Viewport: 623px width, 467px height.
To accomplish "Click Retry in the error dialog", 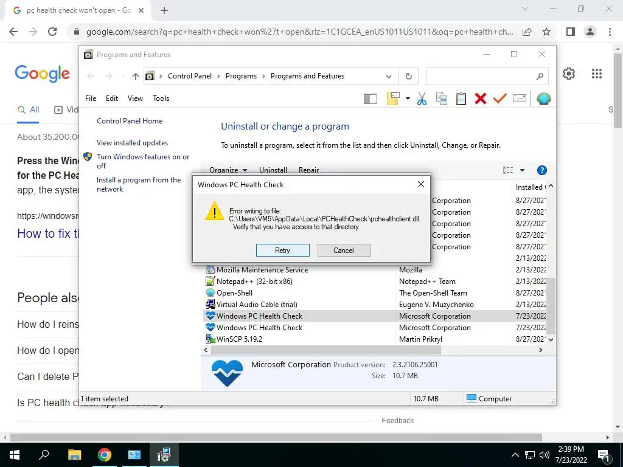I will coord(282,250).
